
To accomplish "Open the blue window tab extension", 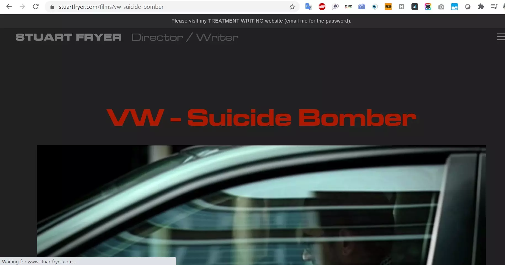I will [x=454, y=7].
